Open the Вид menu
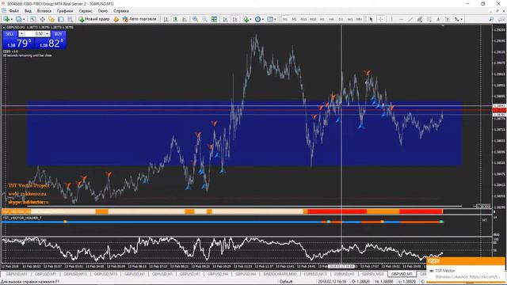The image size is (507, 285). (29, 11)
